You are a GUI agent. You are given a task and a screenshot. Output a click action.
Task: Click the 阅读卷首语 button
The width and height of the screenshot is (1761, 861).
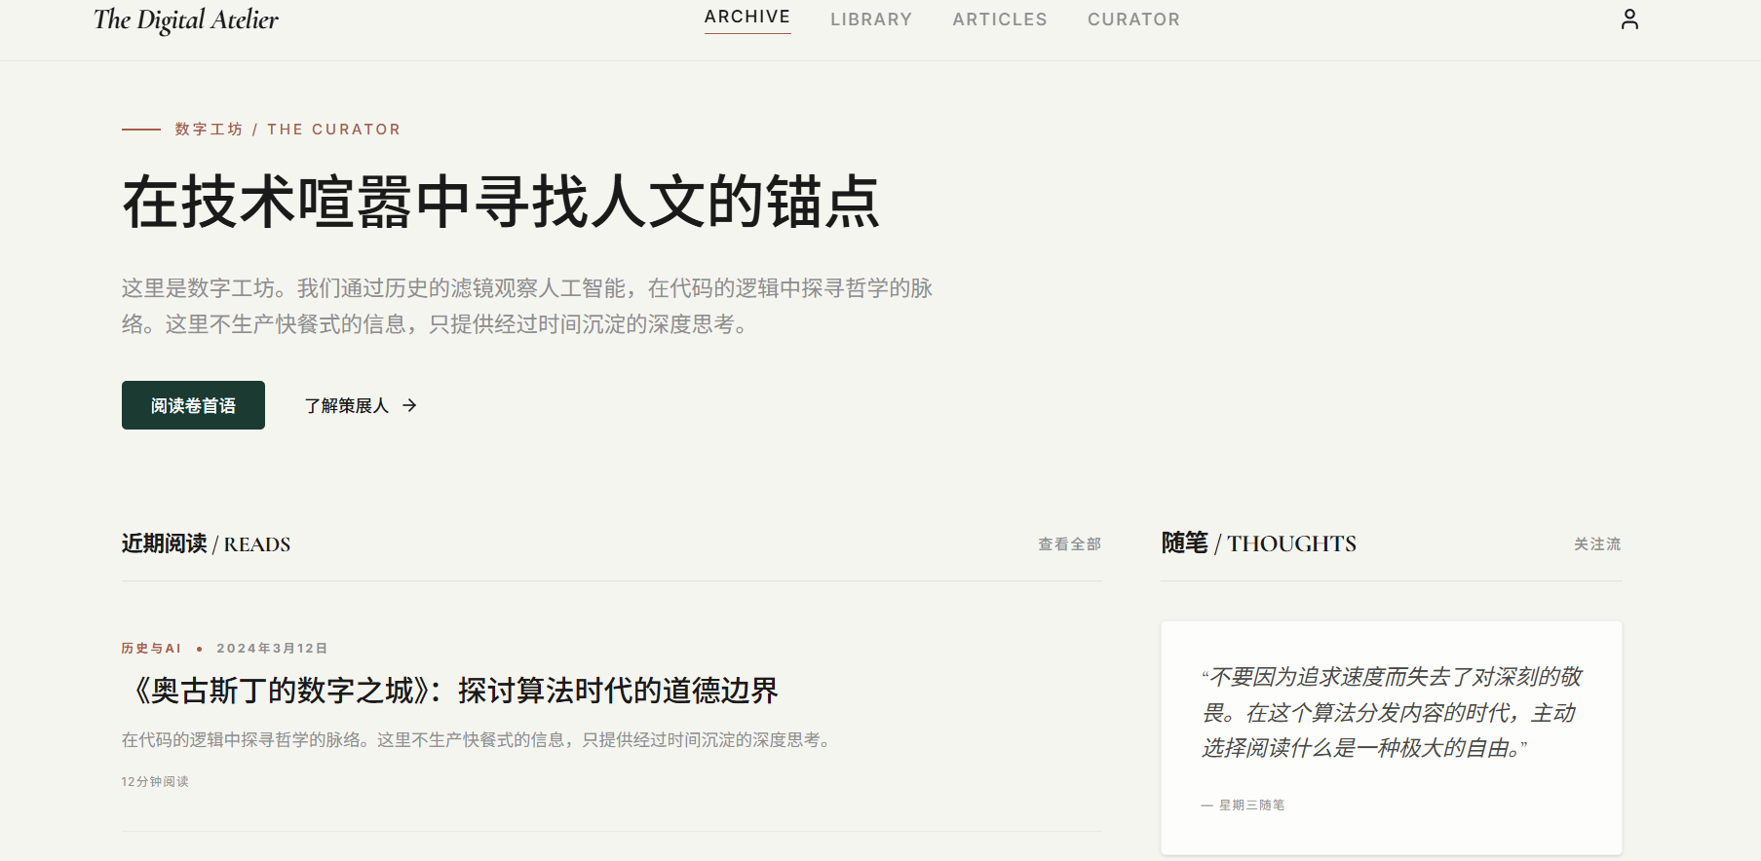(193, 405)
